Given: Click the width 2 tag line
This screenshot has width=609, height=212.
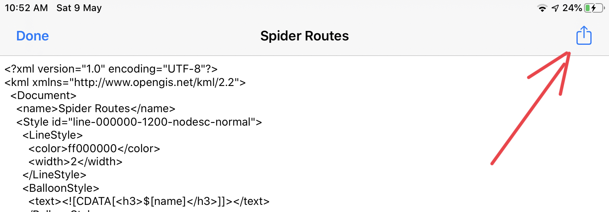Looking at the screenshot, I should [x=75, y=162].
